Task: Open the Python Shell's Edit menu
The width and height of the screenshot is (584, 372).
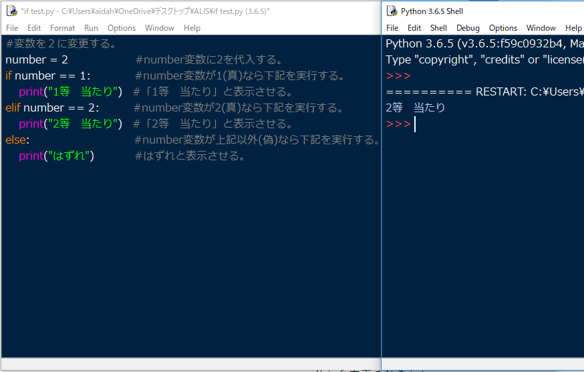Action: coord(414,28)
